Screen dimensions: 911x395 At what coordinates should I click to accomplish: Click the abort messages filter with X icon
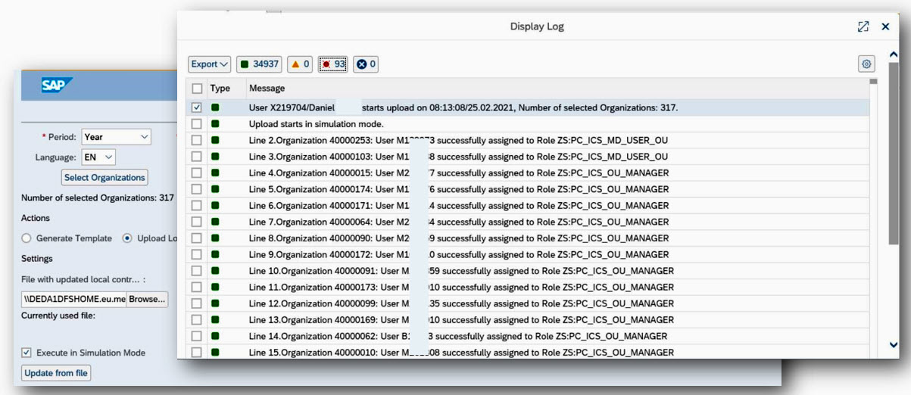click(367, 64)
